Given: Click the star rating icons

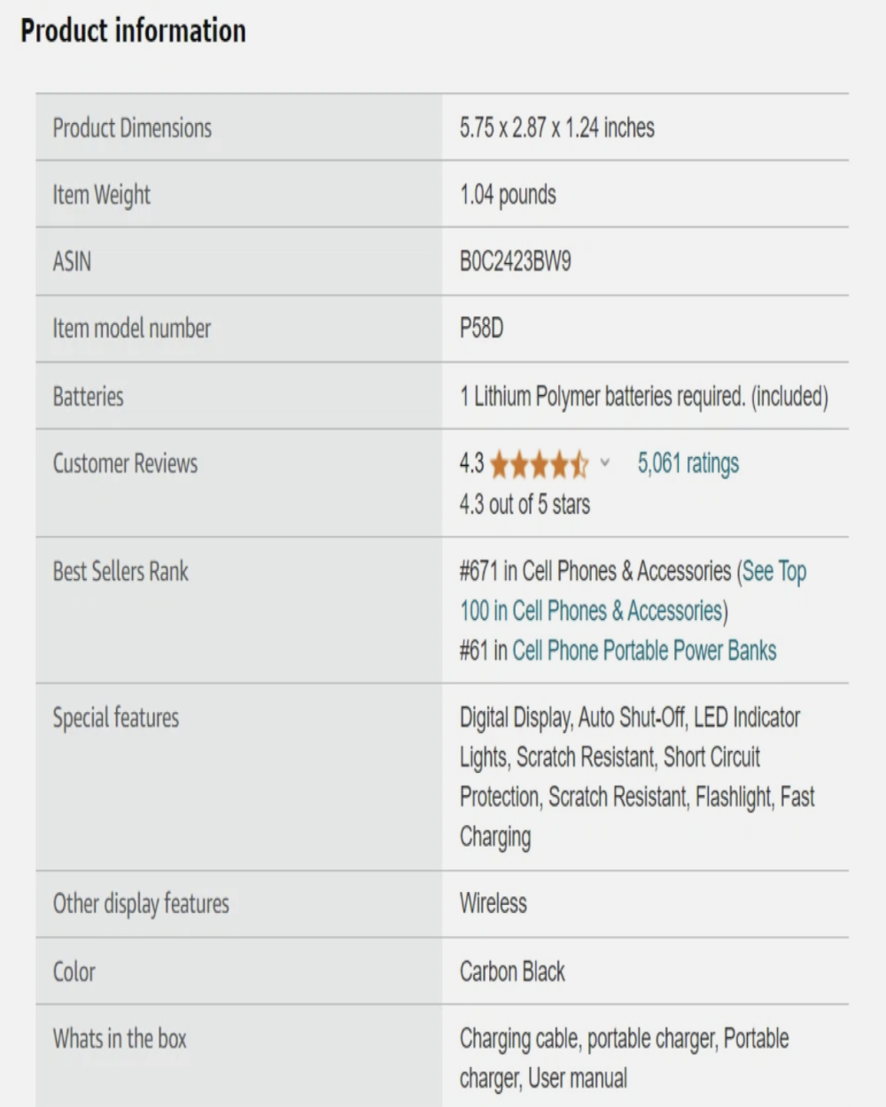Looking at the screenshot, I should pyautogui.click(x=539, y=464).
